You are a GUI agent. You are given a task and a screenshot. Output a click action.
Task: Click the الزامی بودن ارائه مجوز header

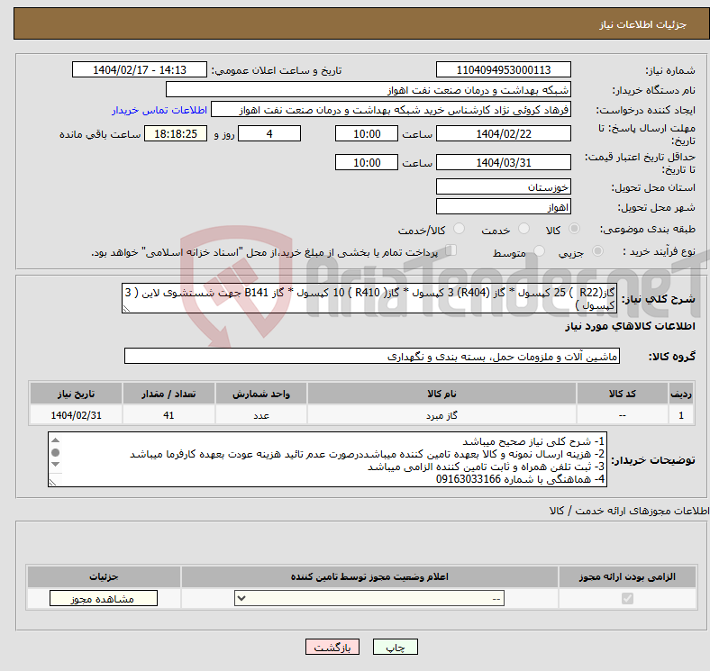click(627, 576)
